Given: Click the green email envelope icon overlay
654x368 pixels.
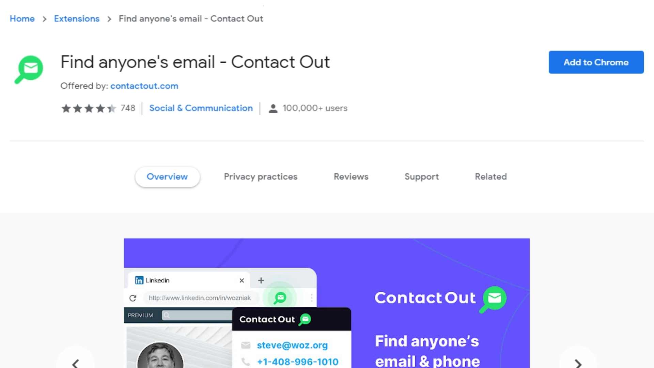Looking at the screenshot, I should click(x=280, y=297).
